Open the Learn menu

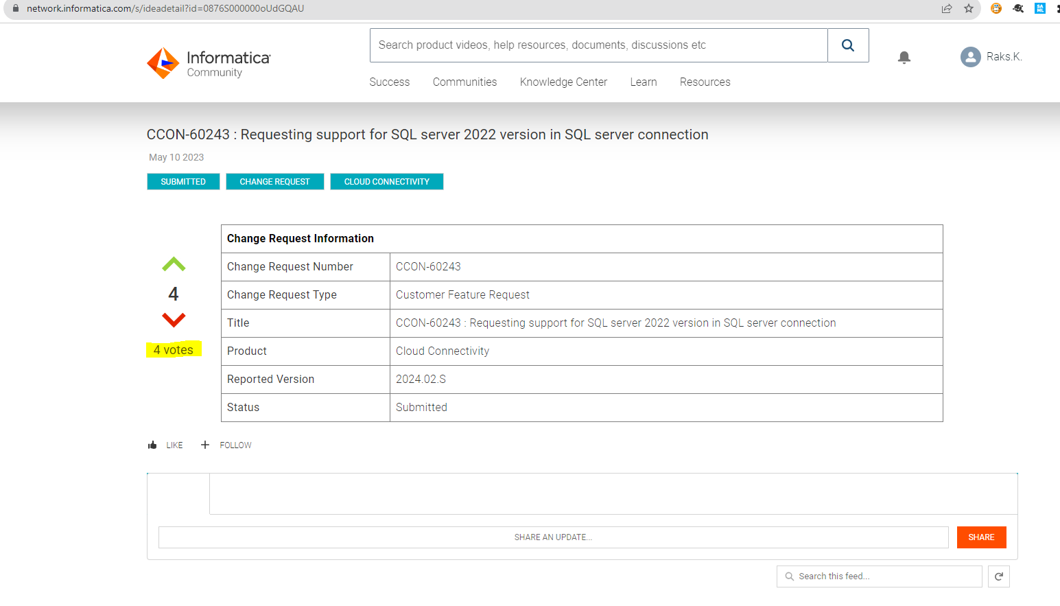pyautogui.click(x=644, y=82)
